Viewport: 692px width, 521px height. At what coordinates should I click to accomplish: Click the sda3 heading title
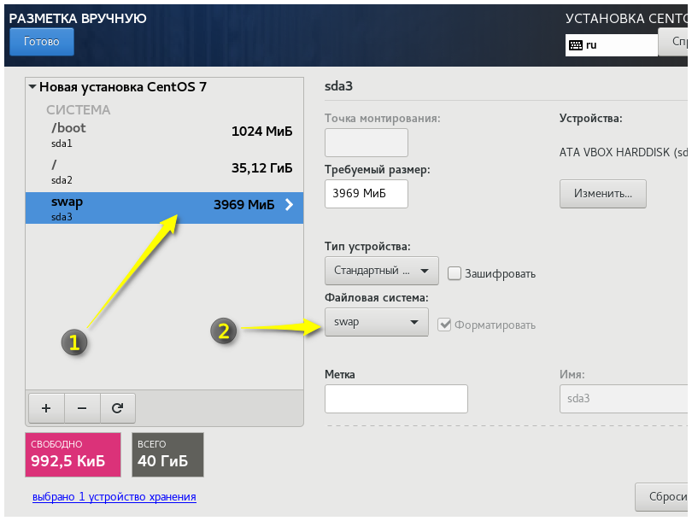click(x=338, y=86)
